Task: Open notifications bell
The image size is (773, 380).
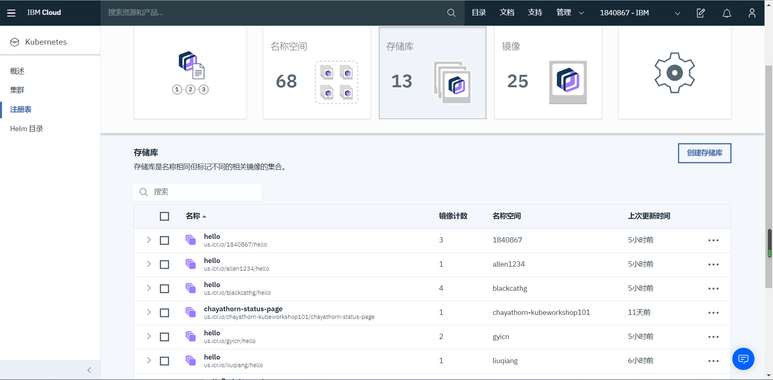Action: (x=727, y=13)
